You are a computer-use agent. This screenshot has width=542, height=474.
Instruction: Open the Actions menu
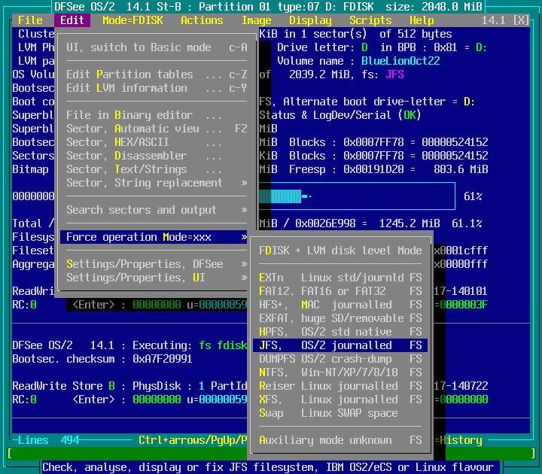(202, 20)
